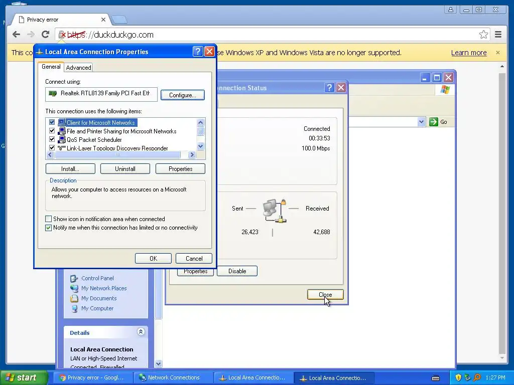
Task: Open a new Chrome tab
Action: tap(119, 20)
